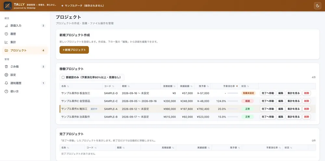Delete サンプル案件B with 削除 button

[x=306, y=117]
